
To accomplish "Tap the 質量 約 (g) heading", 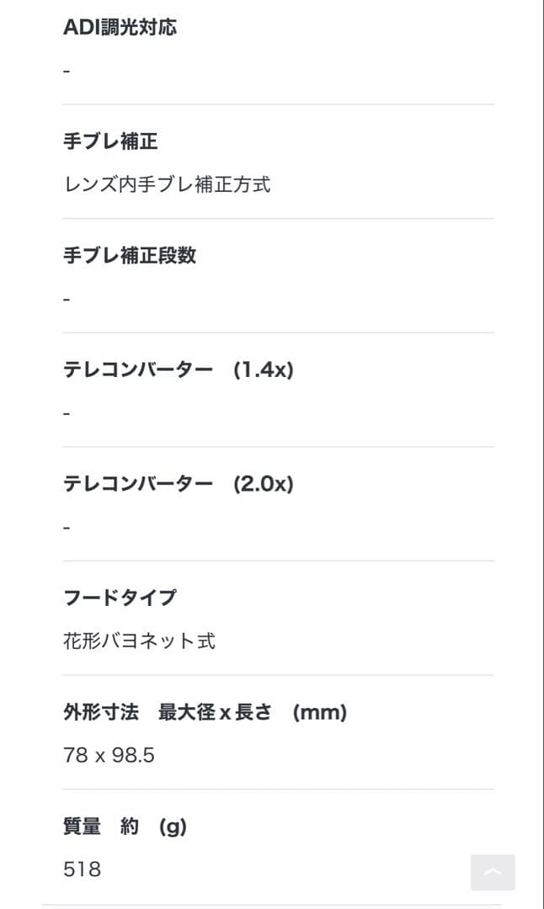I will click(x=125, y=827).
